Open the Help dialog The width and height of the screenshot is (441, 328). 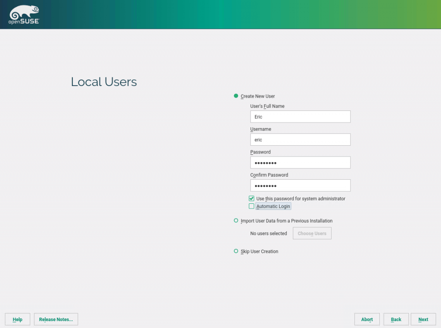tap(17, 319)
